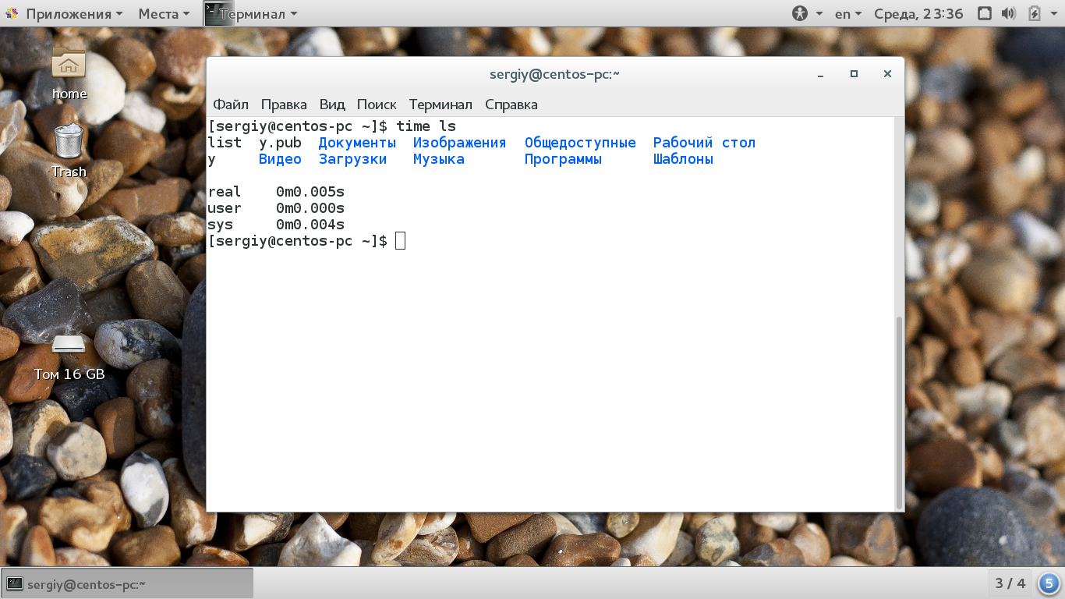Click the sys 0m0.004s timing line

276,225
